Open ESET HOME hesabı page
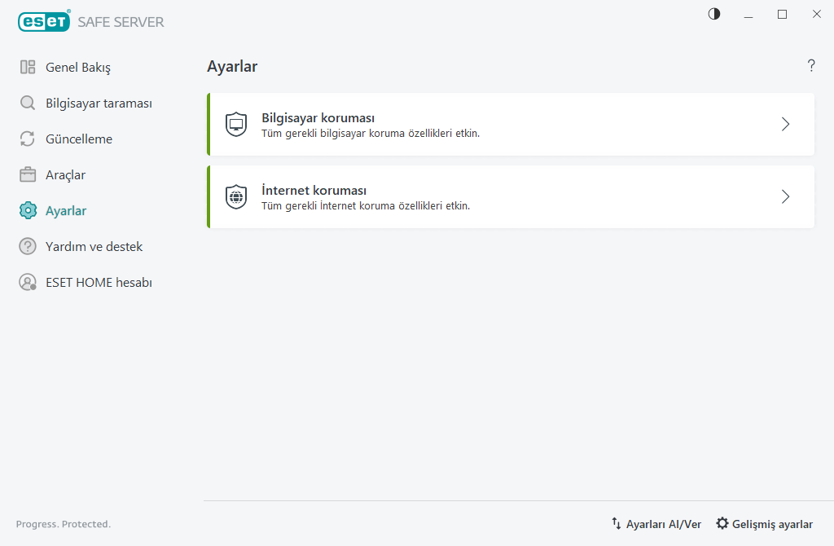The height and width of the screenshot is (546, 834). 99,283
